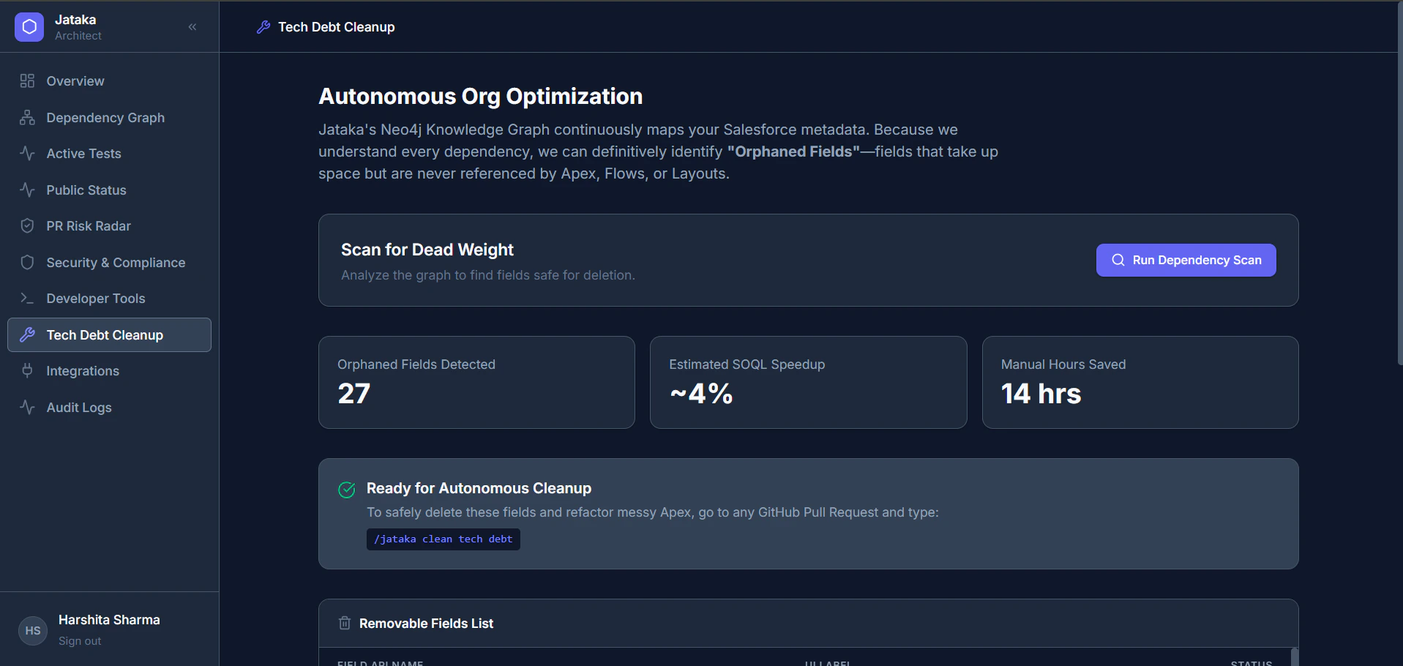
Task: Collapse the sidebar with double chevron
Action: (192, 27)
